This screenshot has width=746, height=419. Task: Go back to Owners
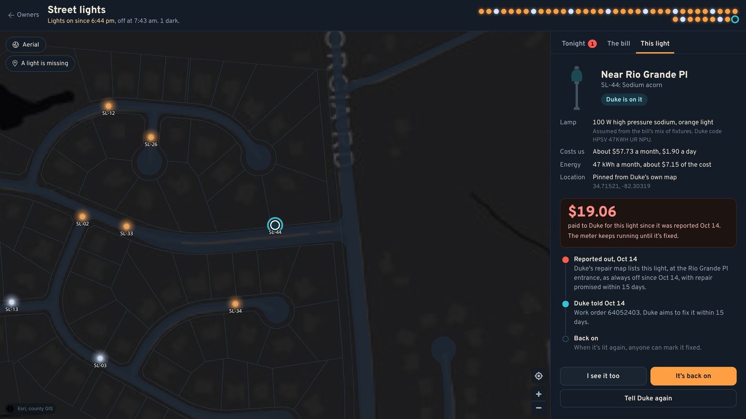click(23, 15)
